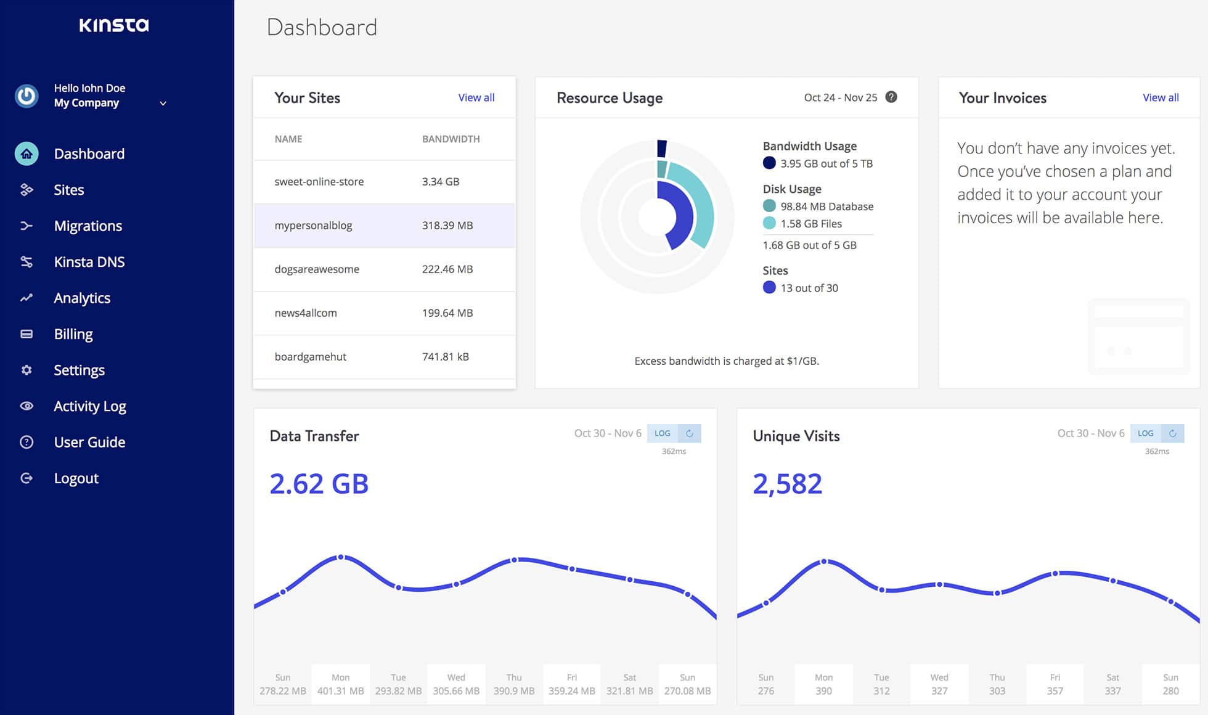Viewport: 1208px width, 715px height.
Task: Refresh the Unique Visits chart
Action: tap(1172, 433)
